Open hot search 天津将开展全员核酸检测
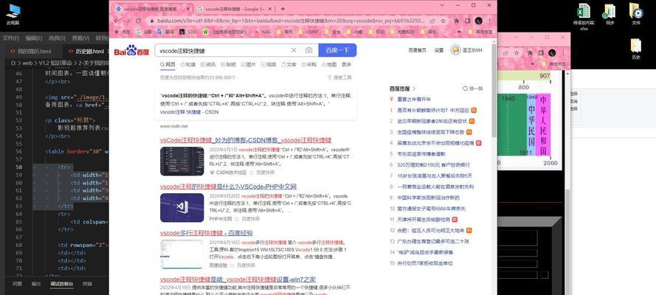The width and height of the screenshot is (656, 295). [x=424, y=219]
